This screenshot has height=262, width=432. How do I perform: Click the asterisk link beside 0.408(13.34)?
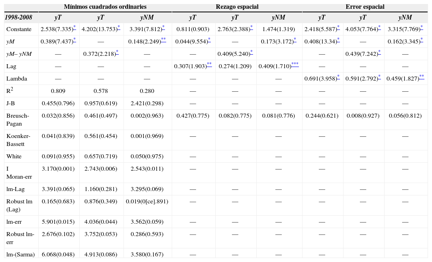pyautogui.click(x=338, y=40)
